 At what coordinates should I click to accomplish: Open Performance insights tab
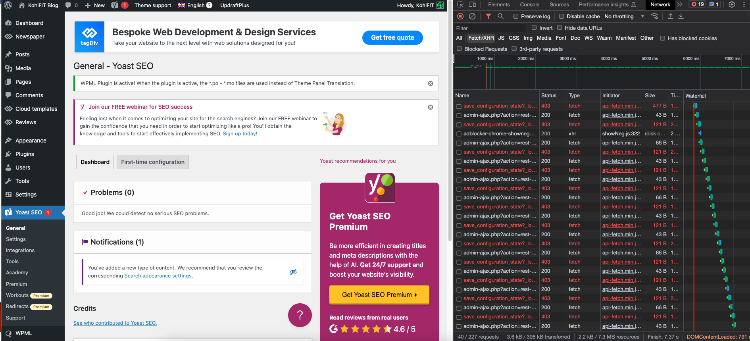(x=607, y=4)
